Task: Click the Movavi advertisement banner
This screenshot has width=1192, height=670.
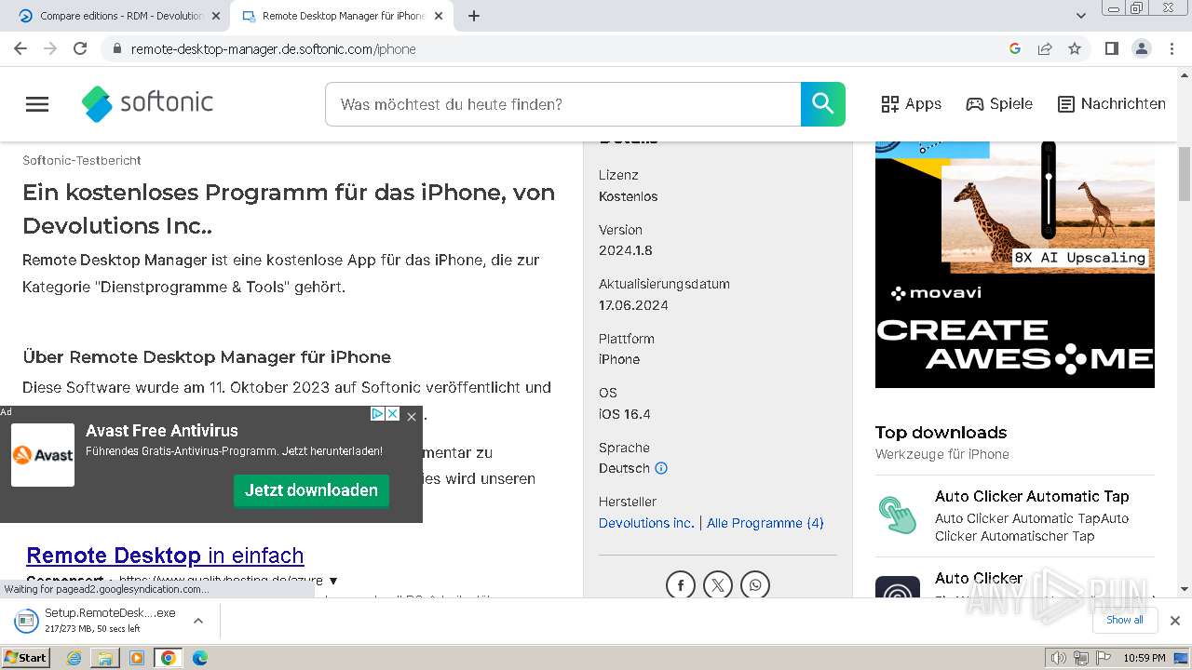Action: tap(1015, 264)
